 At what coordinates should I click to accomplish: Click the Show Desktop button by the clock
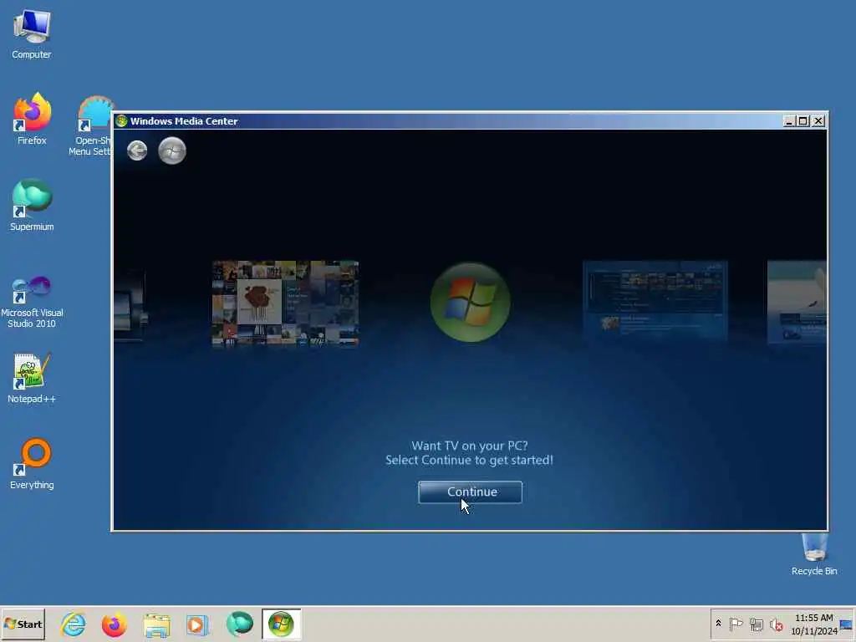tap(846, 624)
